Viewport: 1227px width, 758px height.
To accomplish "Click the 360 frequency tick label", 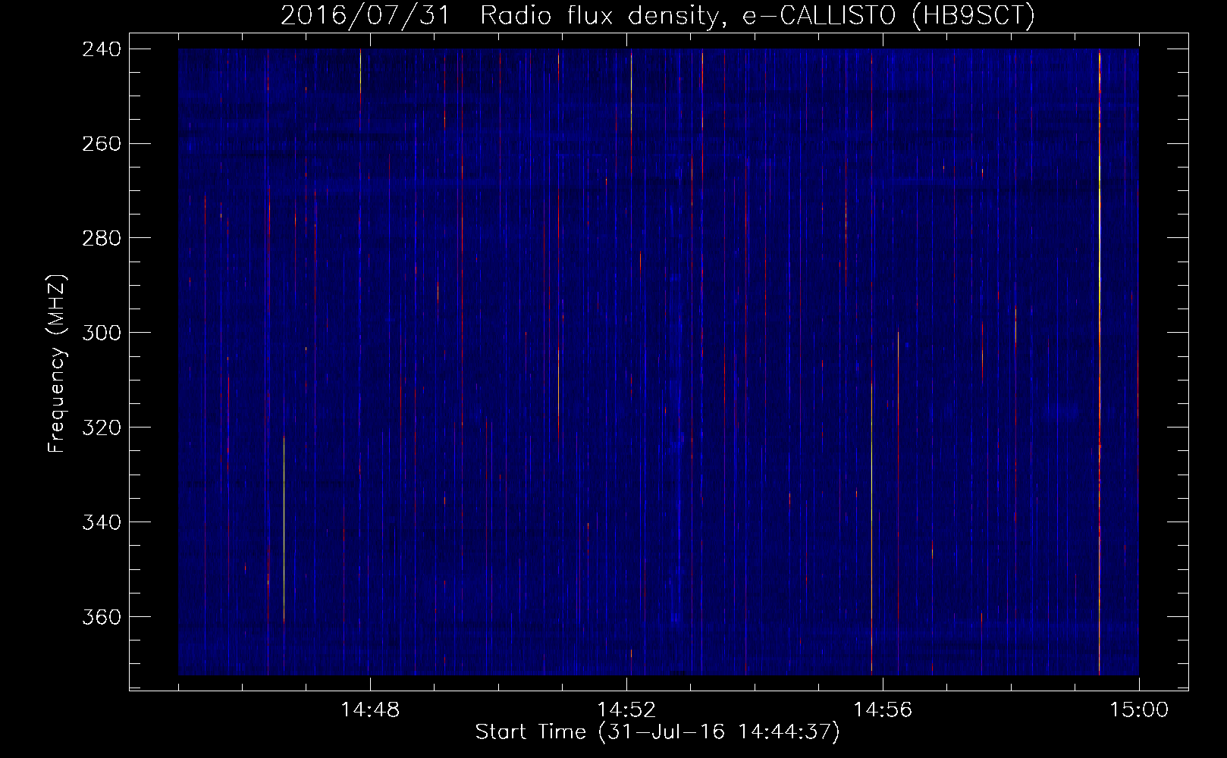I will [x=101, y=617].
